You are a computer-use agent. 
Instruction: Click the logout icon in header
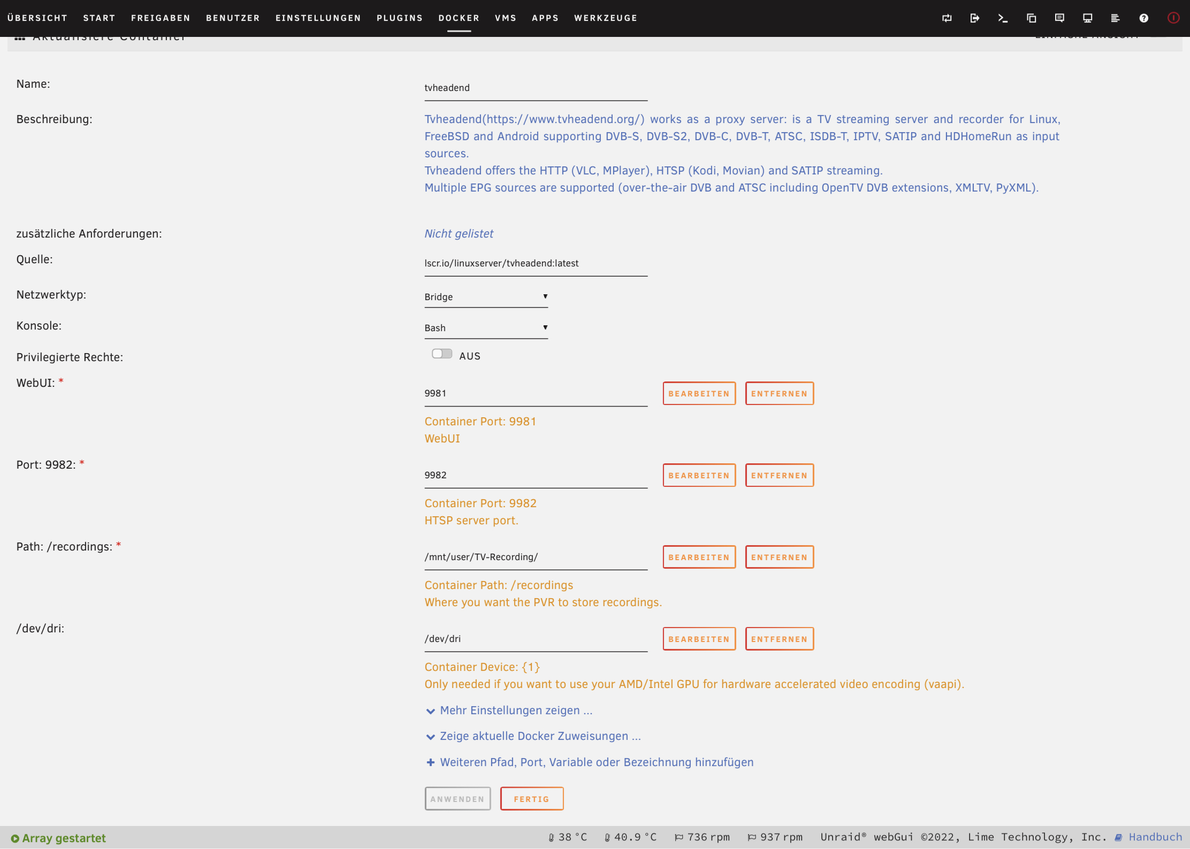coord(975,18)
